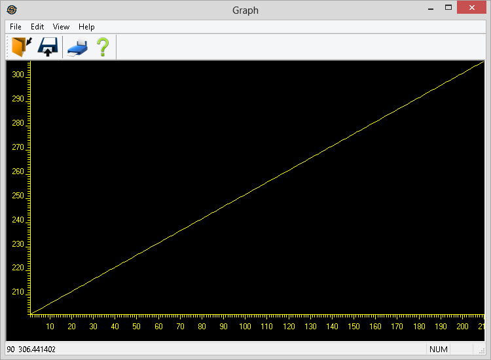Open the Edit menu
The height and width of the screenshot is (360, 491).
37,27
